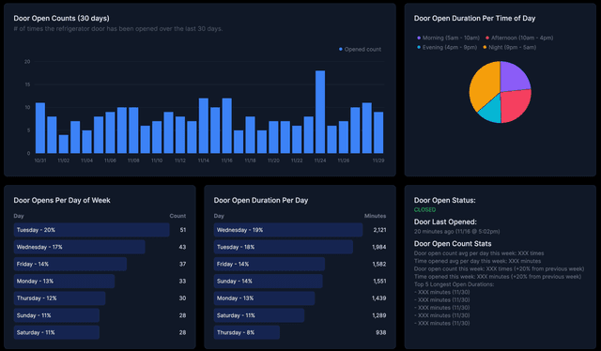The height and width of the screenshot is (351, 601).
Task: Click the short 11/02 bar
Action: (64, 145)
